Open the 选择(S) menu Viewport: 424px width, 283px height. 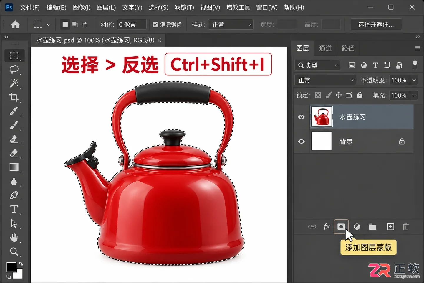click(158, 7)
